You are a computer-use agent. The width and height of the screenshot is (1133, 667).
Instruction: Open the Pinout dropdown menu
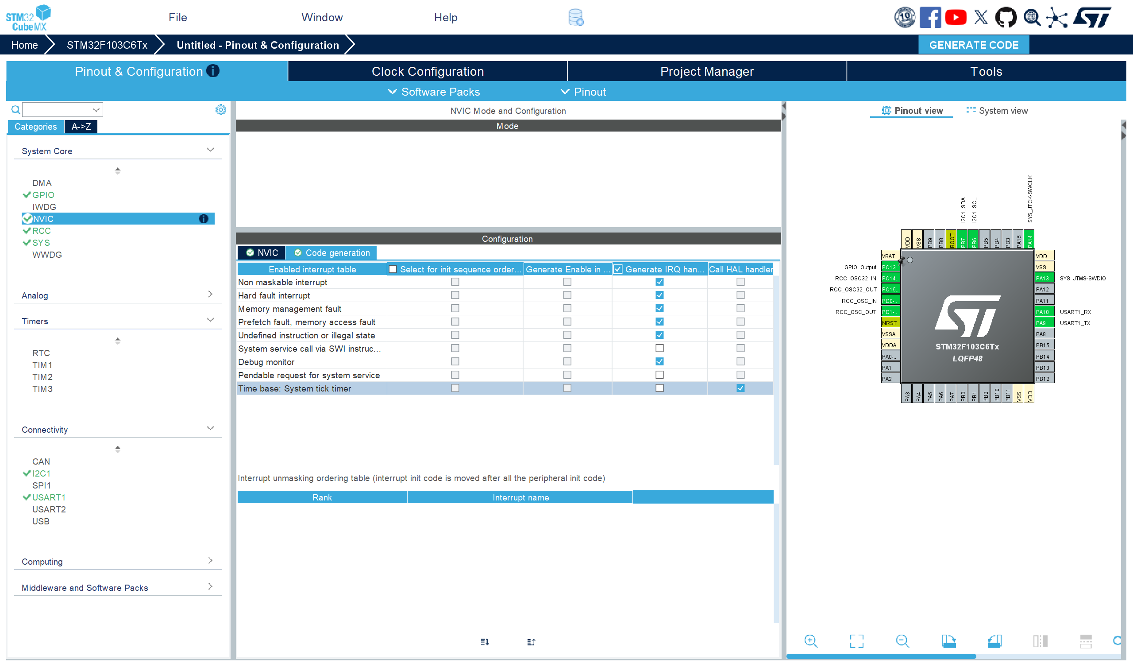pos(583,92)
